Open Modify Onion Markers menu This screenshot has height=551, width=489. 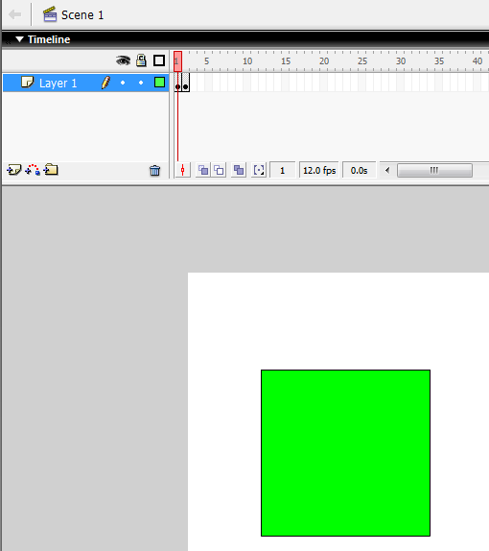[x=259, y=171]
